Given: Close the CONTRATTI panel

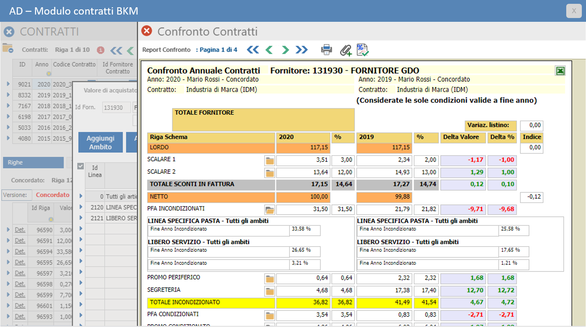Looking at the screenshot, I should [x=9, y=32].
